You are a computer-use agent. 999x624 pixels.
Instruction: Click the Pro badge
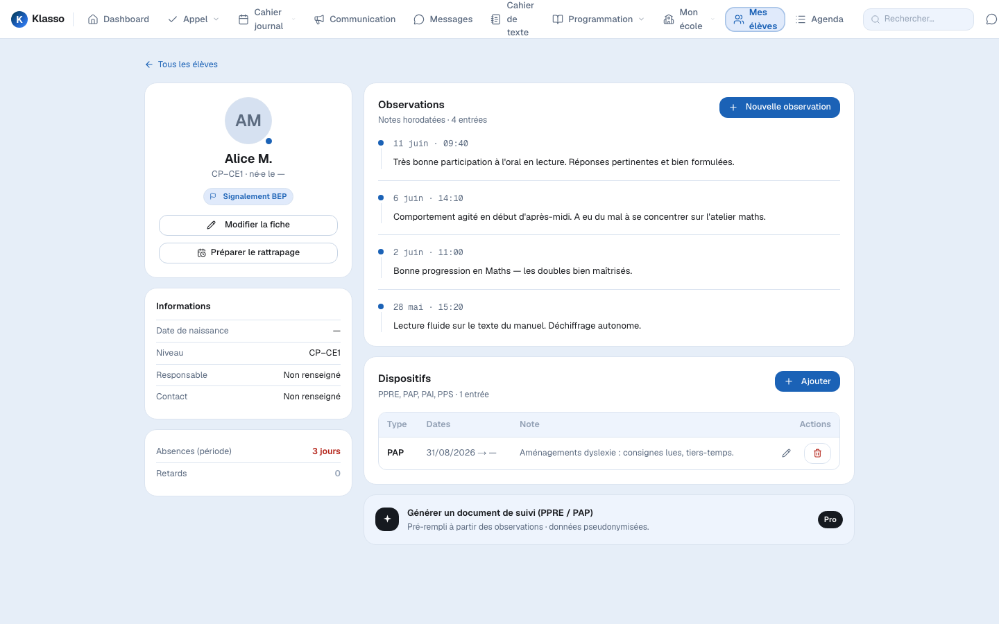click(x=830, y=520)
